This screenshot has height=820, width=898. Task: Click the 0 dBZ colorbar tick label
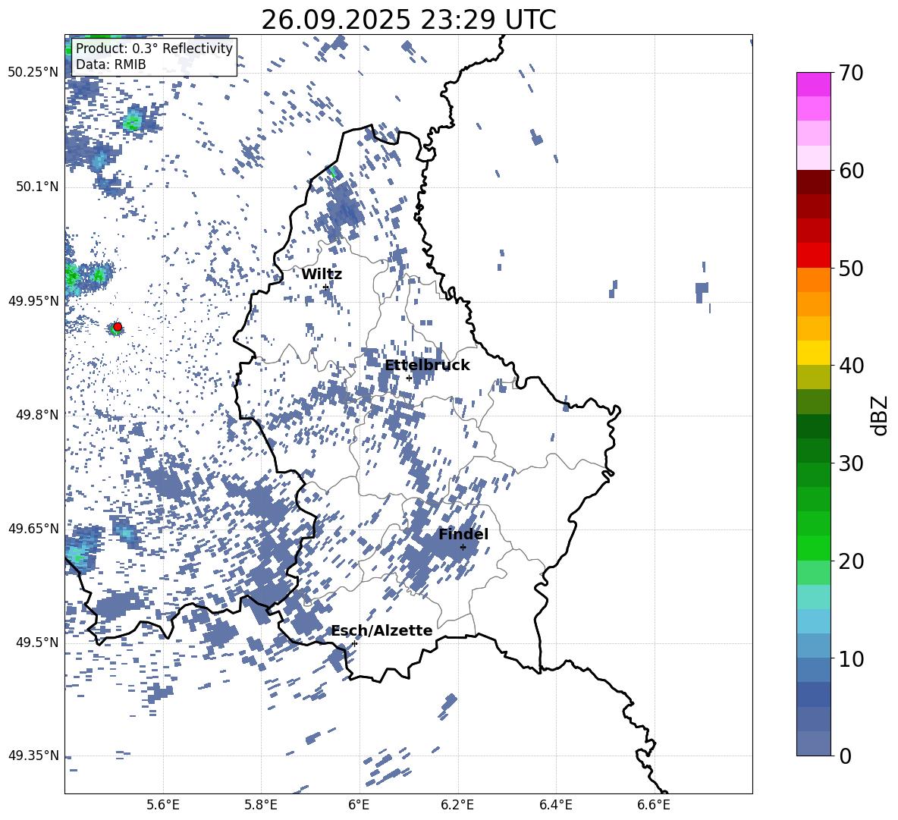pos(846,756)
